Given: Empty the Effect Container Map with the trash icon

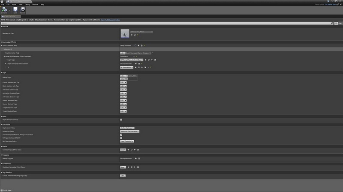Looking at the screenshot, I should [x=142, y=45].
